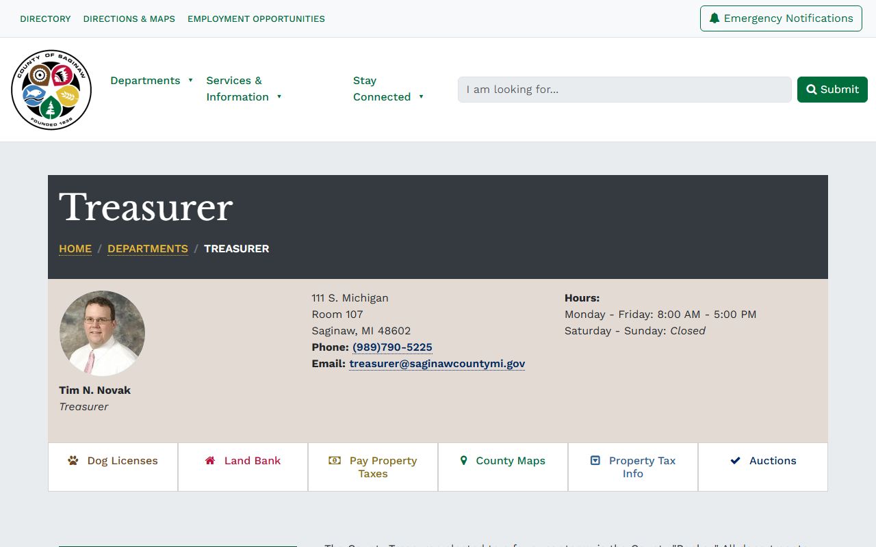The image size is (876, 547).
Task: Click Tim N. Novak's portrait photo
Action: (102, 334)
